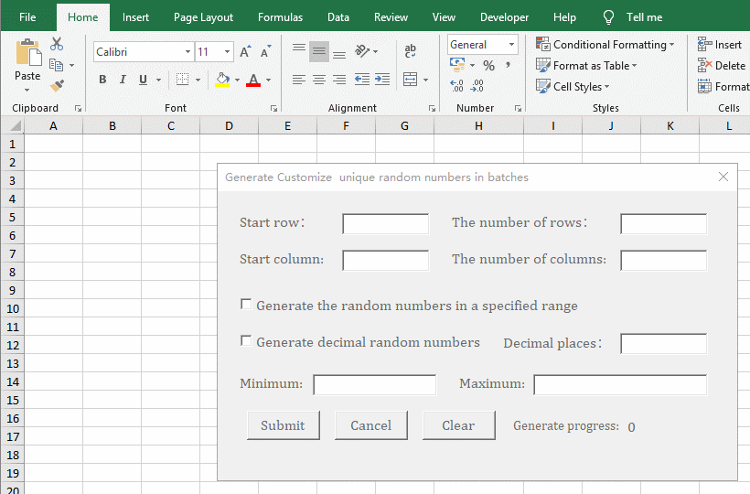The image size is (750, 494).
Task: Switch to Developer tab
Action: [x=505, y=17]
